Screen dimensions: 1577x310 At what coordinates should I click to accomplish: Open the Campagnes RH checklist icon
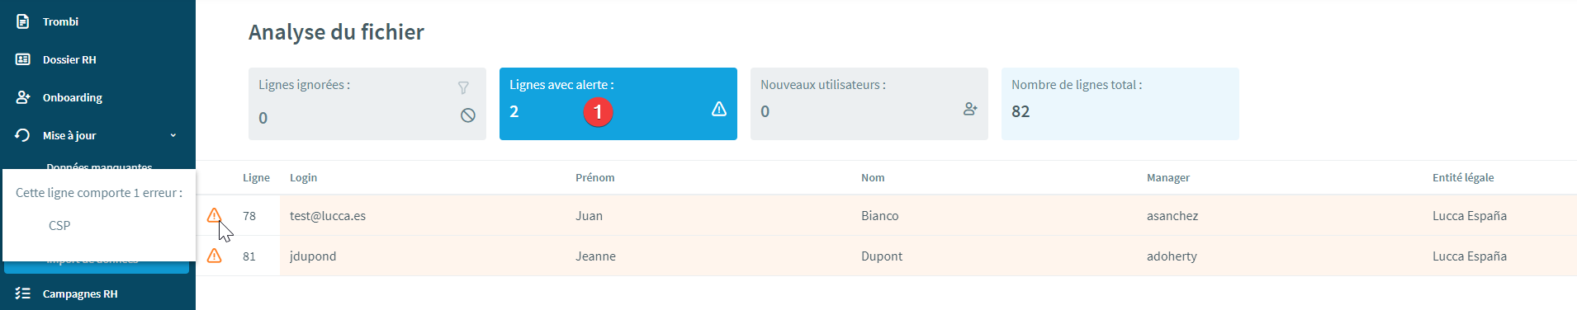coord(23,294)
